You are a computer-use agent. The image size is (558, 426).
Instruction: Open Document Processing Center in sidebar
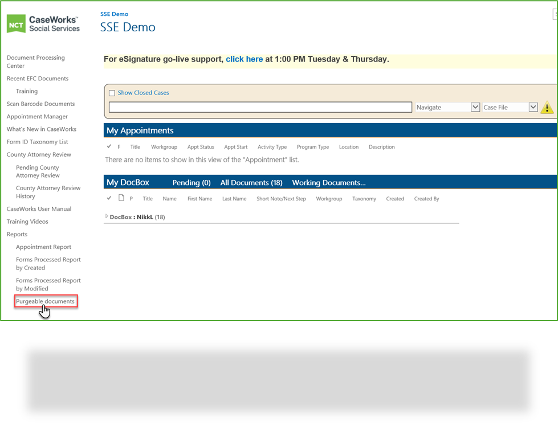[x=35, y=62]
